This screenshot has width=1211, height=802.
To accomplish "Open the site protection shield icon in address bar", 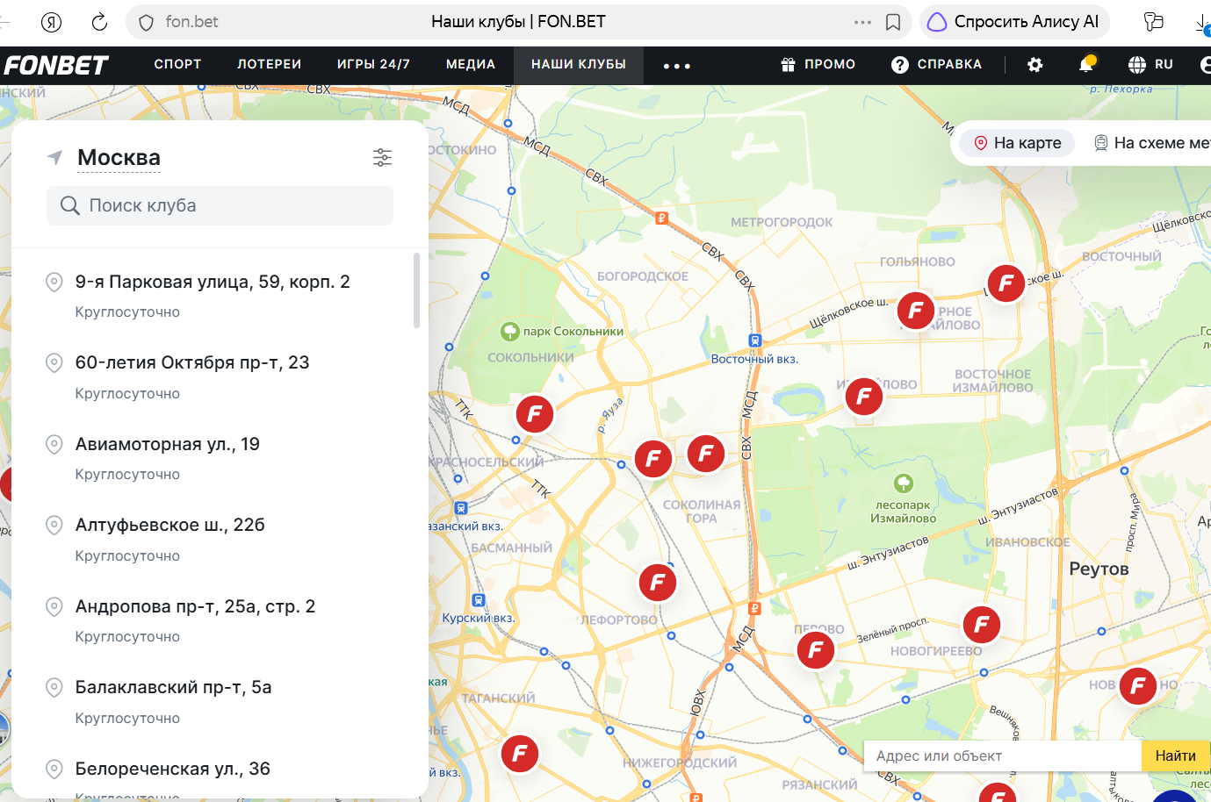I will click(x=147, y=22).
